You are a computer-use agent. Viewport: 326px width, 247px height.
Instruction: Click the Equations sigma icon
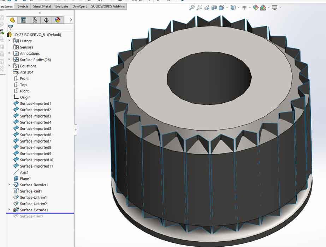click(x=16, y=66)
